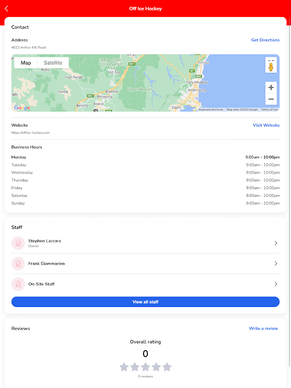Click the Google logo on map
The image size is (291, 388).
22,108
